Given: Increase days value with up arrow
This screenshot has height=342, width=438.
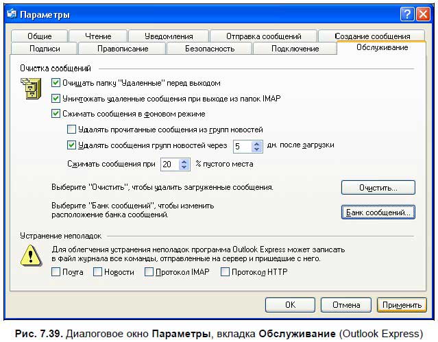Looking at the screenshot, I should click(x=257, y=143).
